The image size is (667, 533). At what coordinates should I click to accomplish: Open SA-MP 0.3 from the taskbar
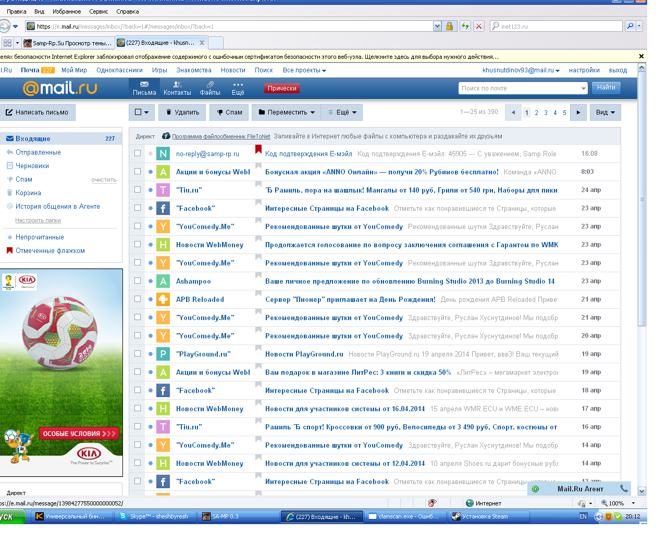[x=237, y=516]
